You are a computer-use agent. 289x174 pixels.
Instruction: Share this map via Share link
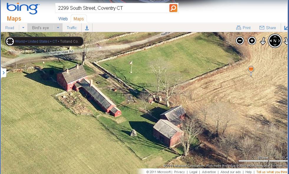(267, 28)
